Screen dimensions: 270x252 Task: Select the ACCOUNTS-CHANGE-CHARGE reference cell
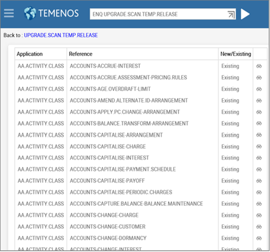click(x=104, y=215)
